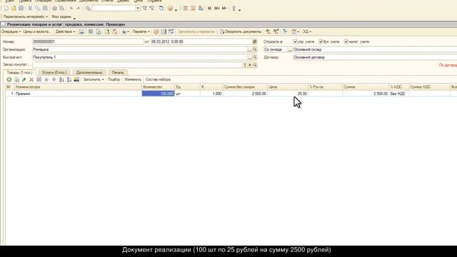Open the ЭД dropdown in document toolbar
The height and width of the screenshot is (257, 457).
coord(306,31)
